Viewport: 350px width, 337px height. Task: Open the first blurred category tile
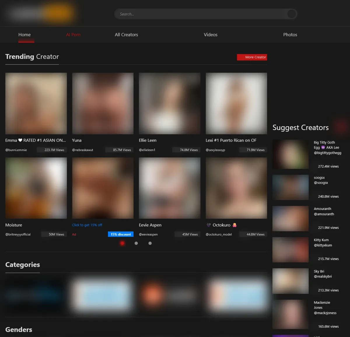[34, 295]
